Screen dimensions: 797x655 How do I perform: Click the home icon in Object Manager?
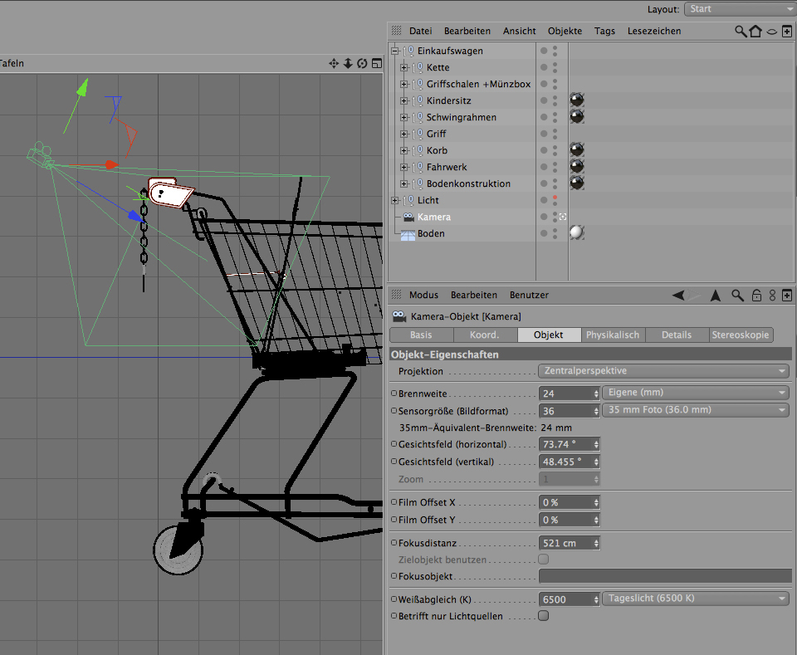755,31
